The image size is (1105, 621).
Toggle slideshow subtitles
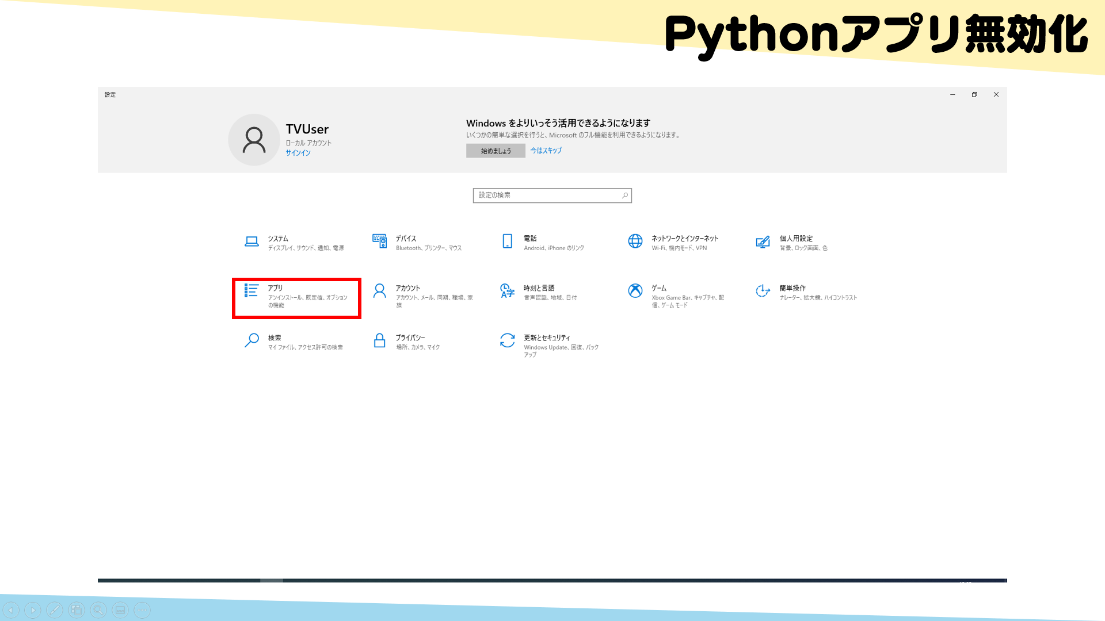[120, 610]
